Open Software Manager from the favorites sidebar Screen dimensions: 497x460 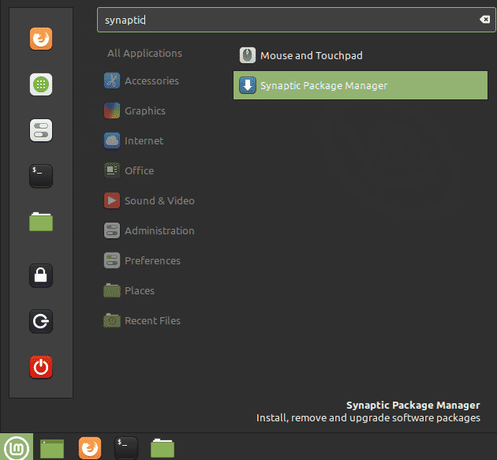pyautogui.click(x=41, y=84)
